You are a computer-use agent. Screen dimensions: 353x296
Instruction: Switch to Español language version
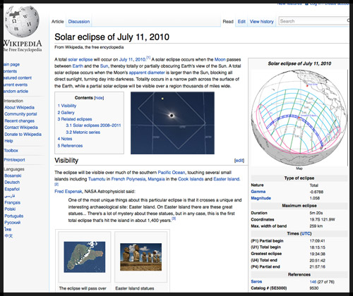point(12,189)
